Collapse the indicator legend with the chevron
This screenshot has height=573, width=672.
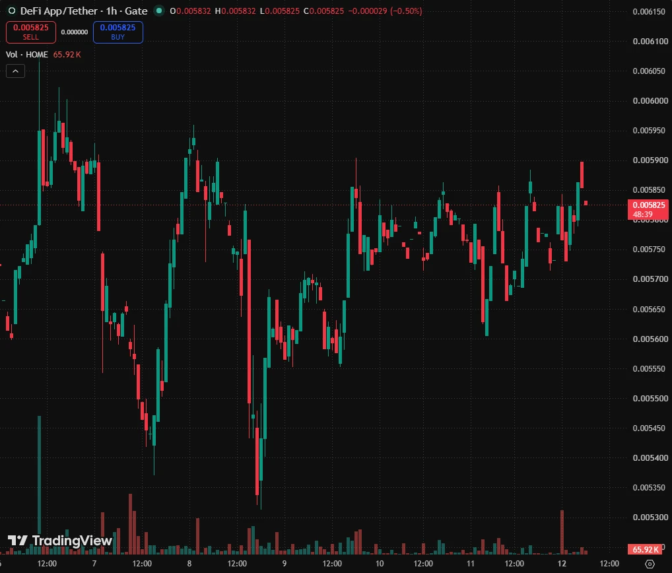[x=15, y=71]
